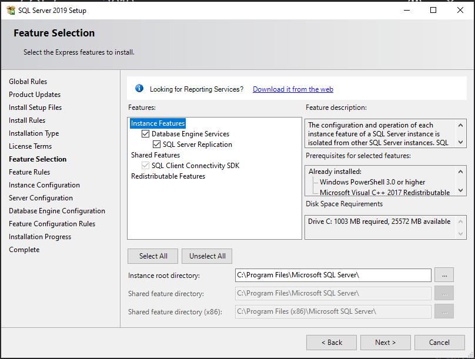The width and height of the screenshot is (475, 359).
Task: Minimize the SQL Server 2019 Setup window
Action: click(x=407, y=11)
